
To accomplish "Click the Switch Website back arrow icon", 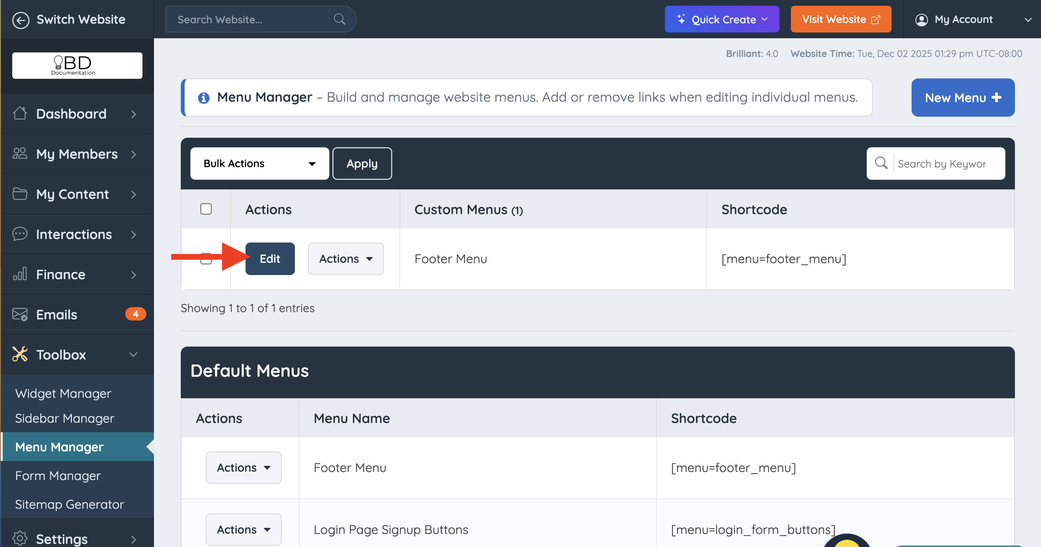I will point(21,20).
